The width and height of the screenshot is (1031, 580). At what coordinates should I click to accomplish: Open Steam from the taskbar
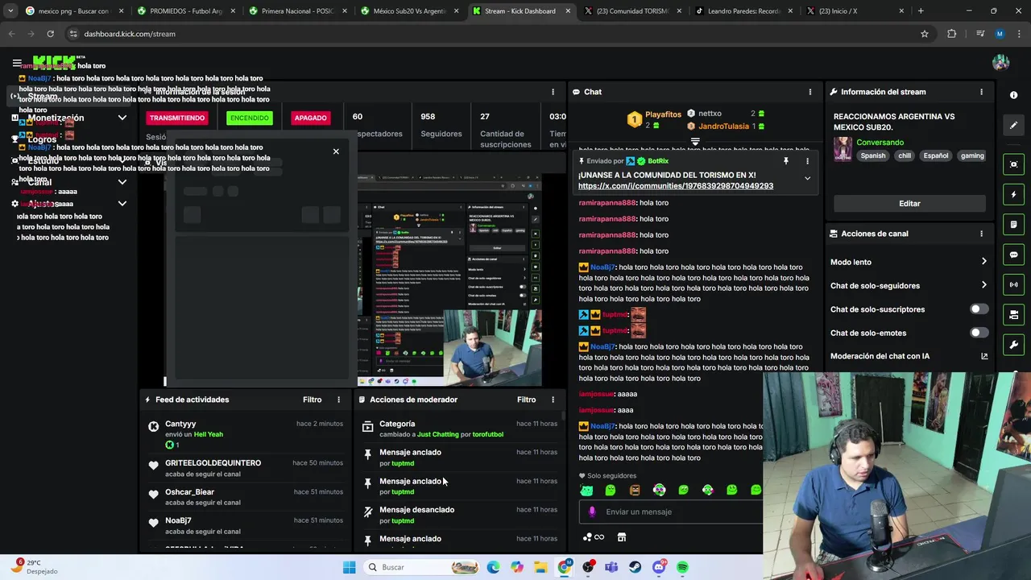point(636,567)
